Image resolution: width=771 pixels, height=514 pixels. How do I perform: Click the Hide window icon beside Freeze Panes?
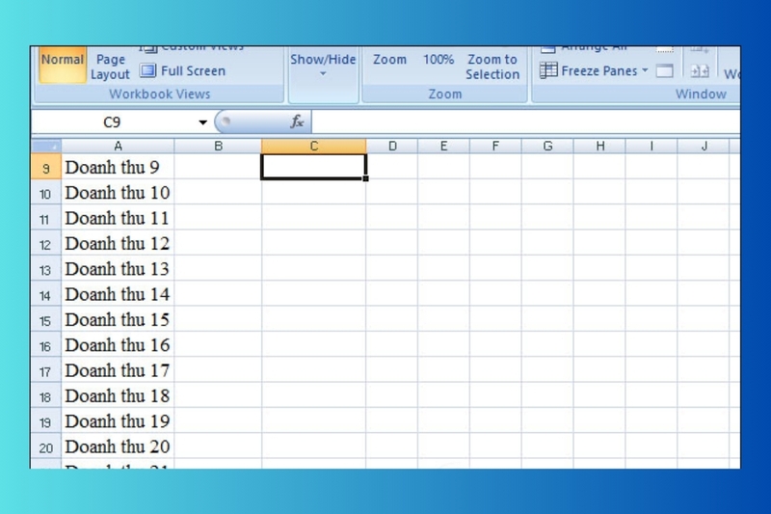(x=664, y=71)
